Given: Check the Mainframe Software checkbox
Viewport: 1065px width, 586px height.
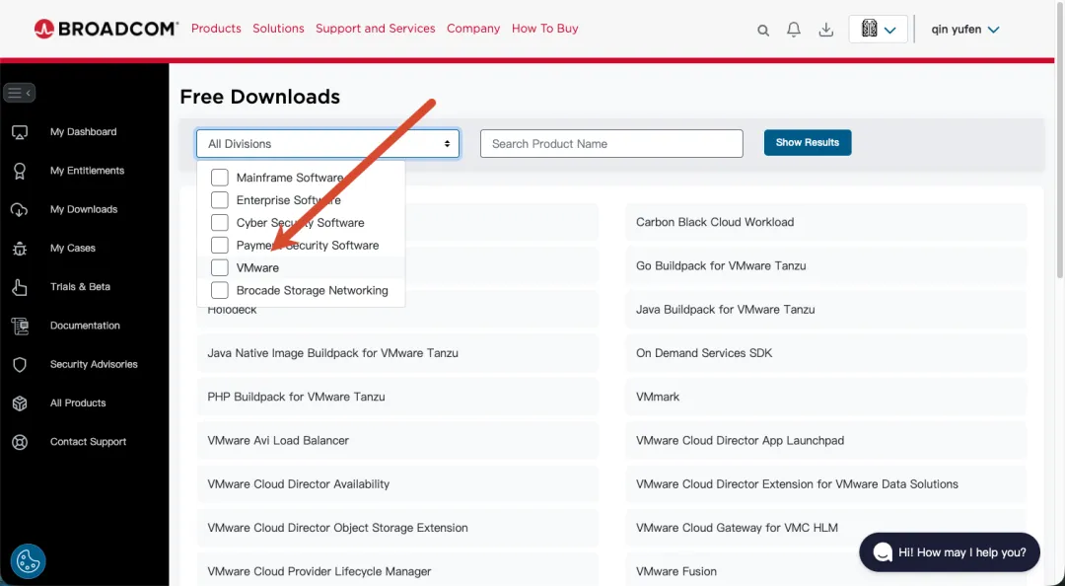Looking at the screenshot, I should click(x=219, y=178).
